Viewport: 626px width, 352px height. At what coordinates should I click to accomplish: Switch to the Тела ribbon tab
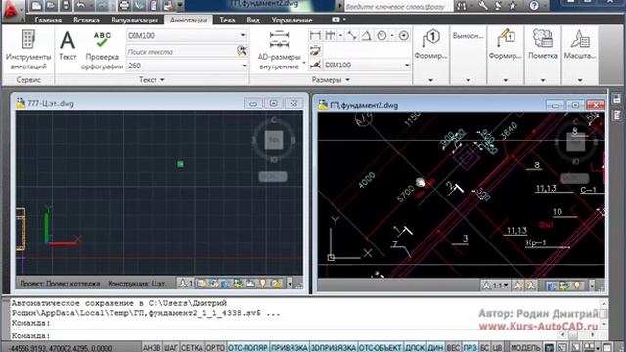(x=227, y=20)
